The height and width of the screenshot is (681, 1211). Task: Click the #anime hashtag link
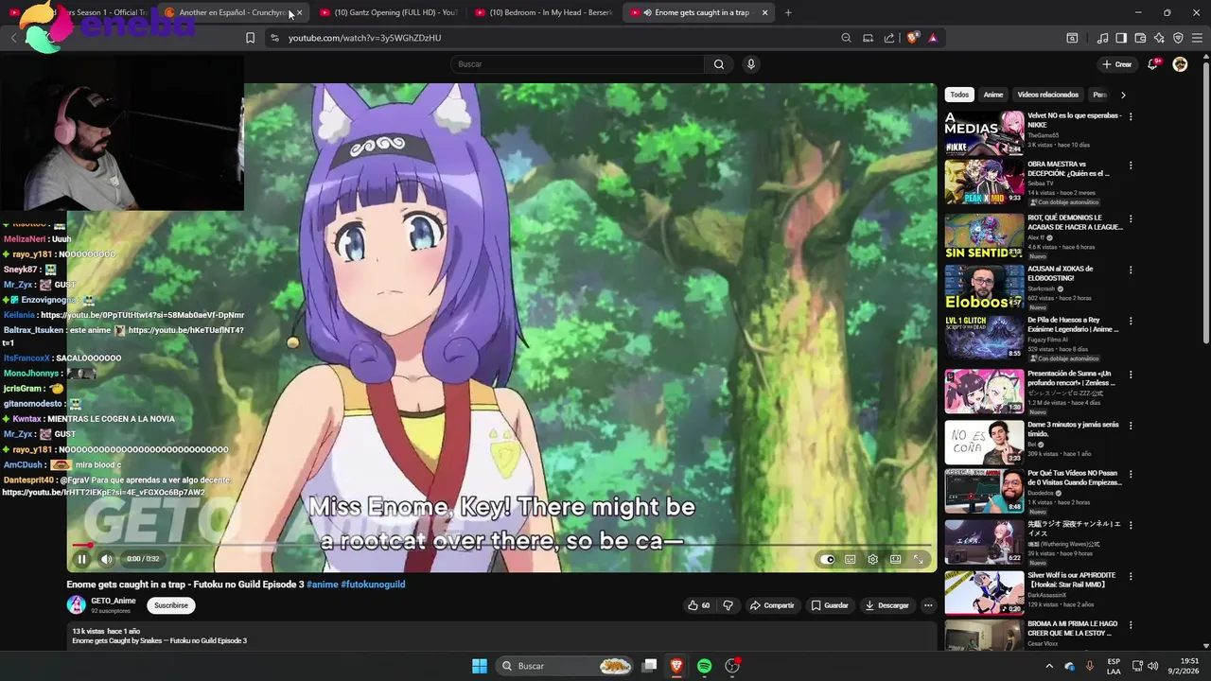click(x=322, y=585)
